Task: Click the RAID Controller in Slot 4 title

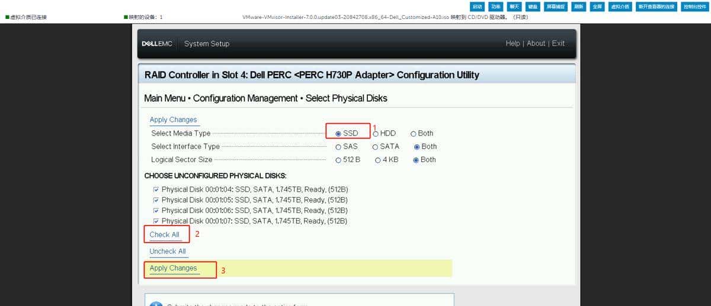Action: pyautogui.click(x=312, y=75)
